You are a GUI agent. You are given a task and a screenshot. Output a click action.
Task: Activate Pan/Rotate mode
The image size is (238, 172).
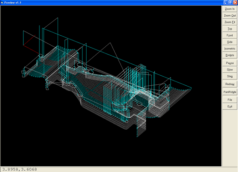(229, 92)
